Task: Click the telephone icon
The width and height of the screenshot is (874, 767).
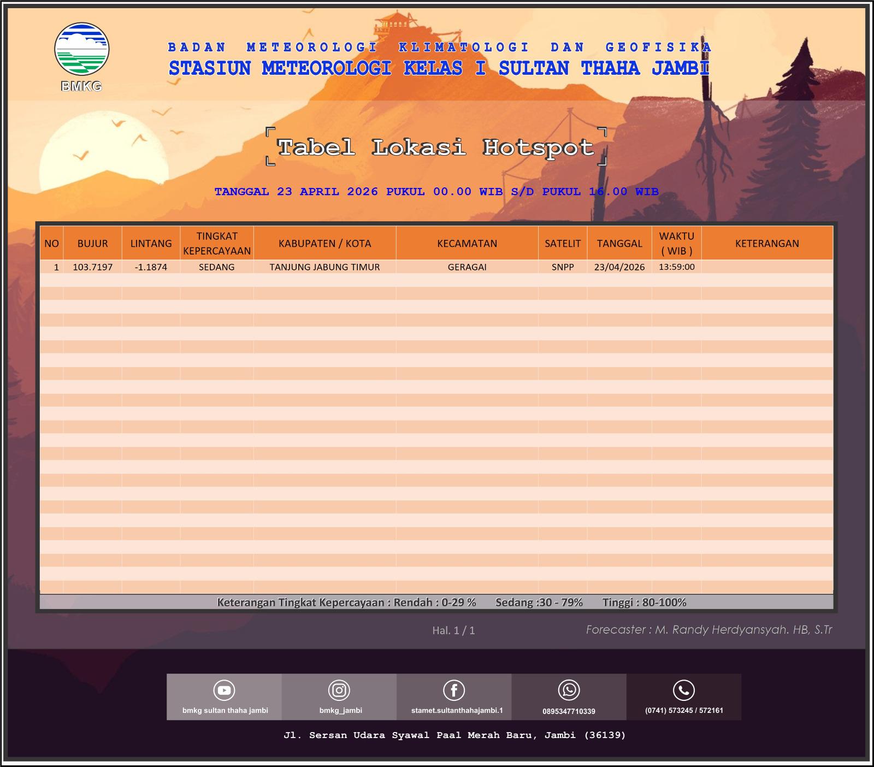Action: point(684,690)
